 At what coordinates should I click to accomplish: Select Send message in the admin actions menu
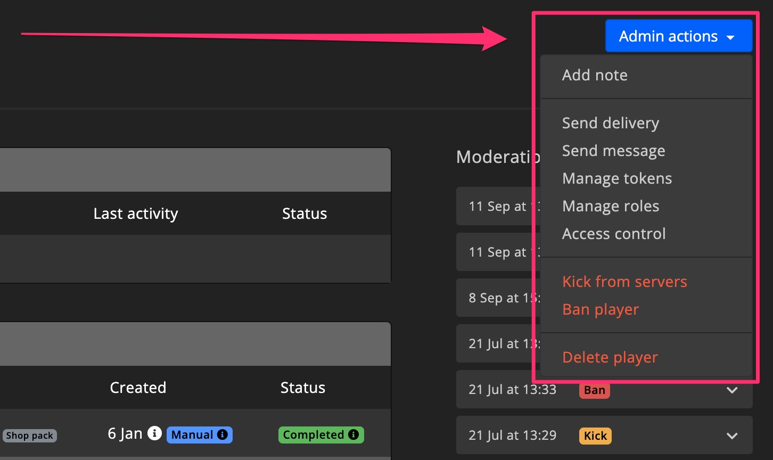click(613, 151)
